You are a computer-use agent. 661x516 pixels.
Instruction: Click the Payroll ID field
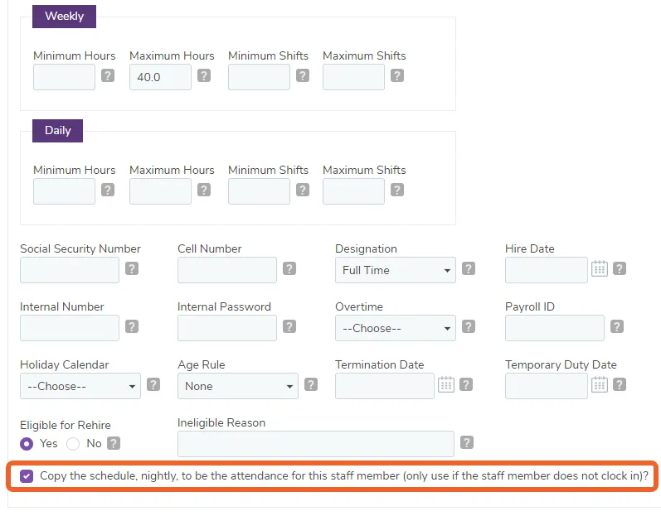pos(555,328)
